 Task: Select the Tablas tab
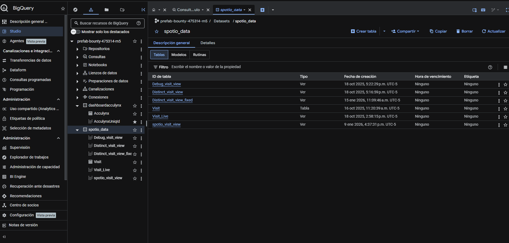(159, 55)
